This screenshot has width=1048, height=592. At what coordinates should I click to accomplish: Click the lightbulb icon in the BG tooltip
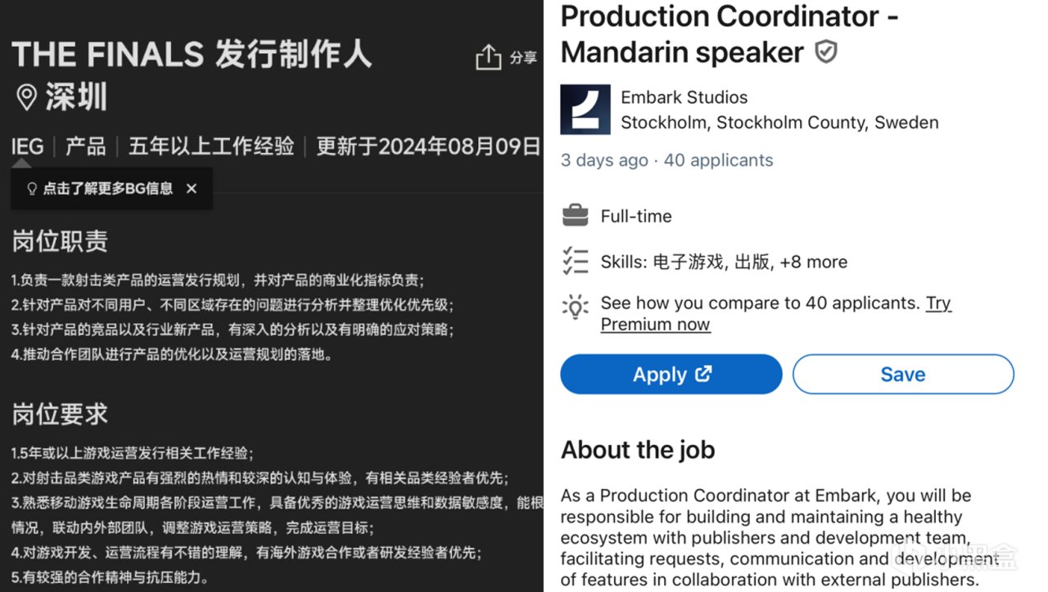click(33, 189)
